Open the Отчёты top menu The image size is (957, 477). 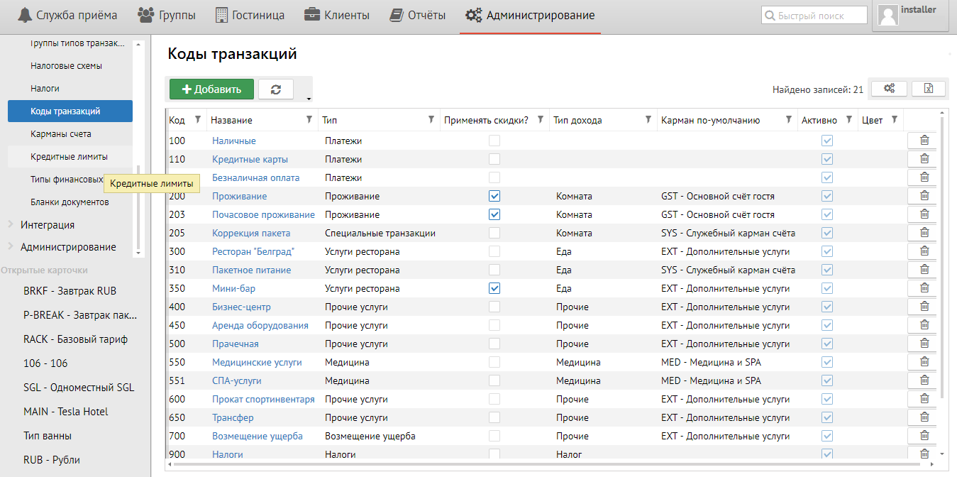418,15
